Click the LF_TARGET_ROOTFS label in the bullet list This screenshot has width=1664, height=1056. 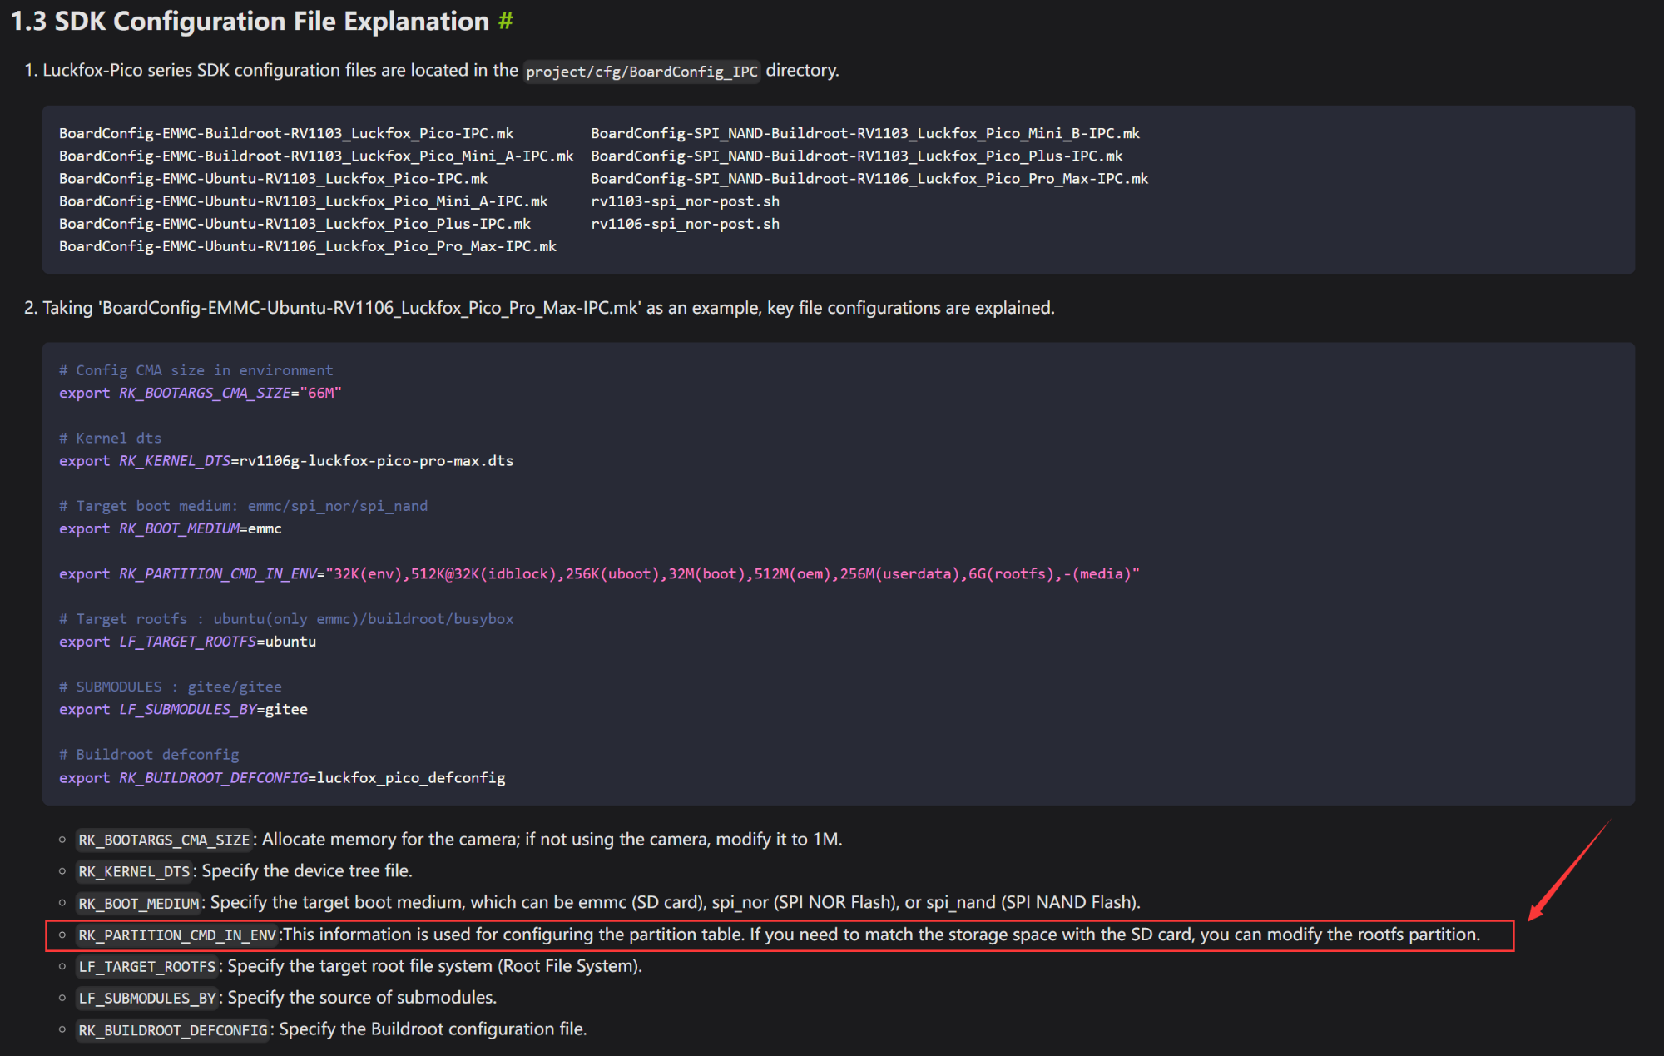tap(147, 967)
